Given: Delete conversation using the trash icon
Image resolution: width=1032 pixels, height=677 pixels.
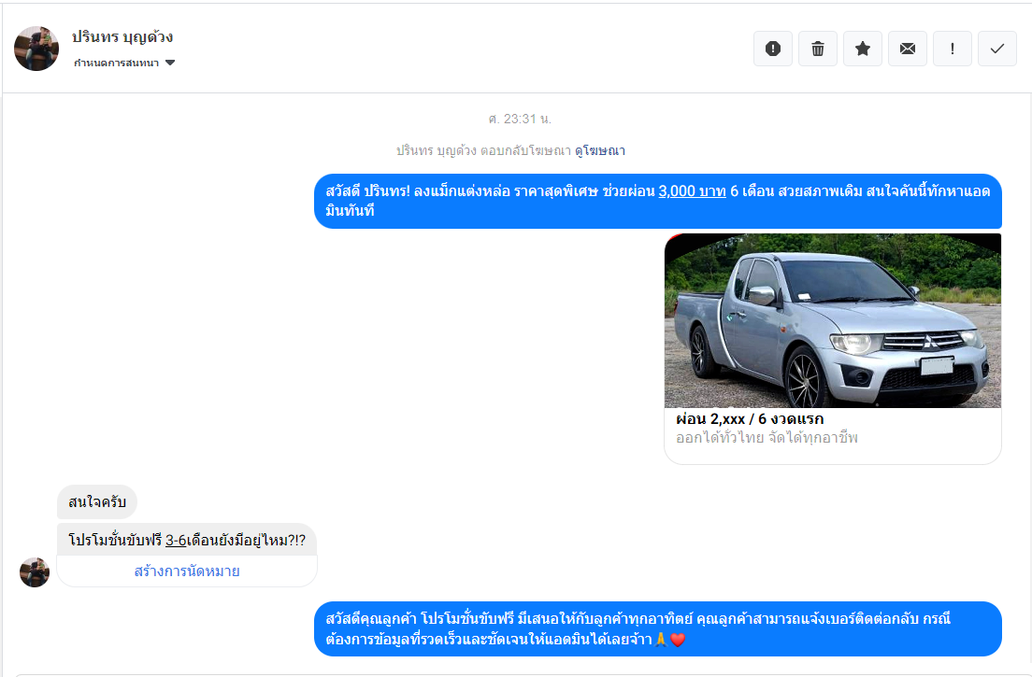Looking at the screenshot, I should (817, 49).
